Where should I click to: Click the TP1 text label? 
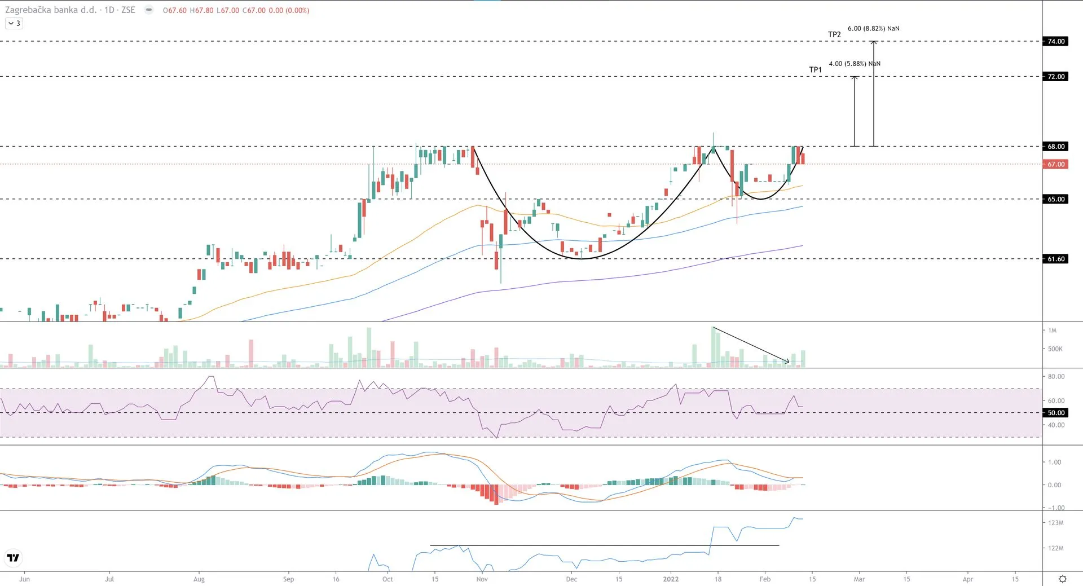(x=815, y=70)
